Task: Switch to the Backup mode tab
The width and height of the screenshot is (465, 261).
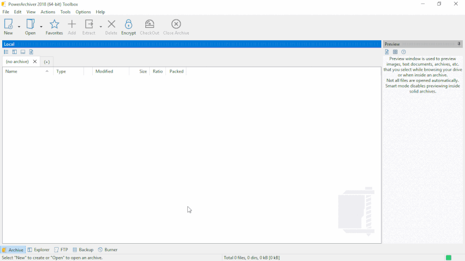Action: [83, 250]
